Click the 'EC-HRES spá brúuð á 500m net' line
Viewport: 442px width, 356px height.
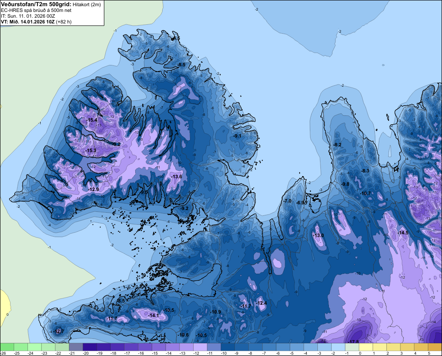click(x=36, y=11)
